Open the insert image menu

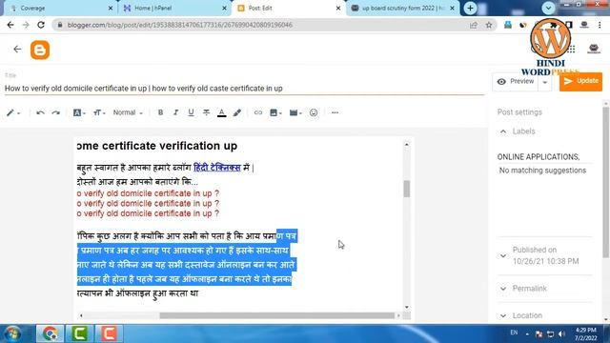[x=275, y=112]
